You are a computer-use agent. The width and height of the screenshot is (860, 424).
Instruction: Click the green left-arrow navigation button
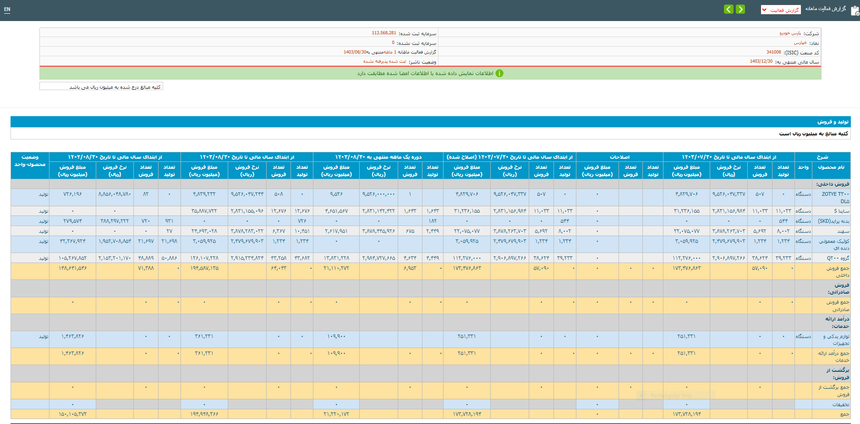pyautogui.click(x=729, y=9)
